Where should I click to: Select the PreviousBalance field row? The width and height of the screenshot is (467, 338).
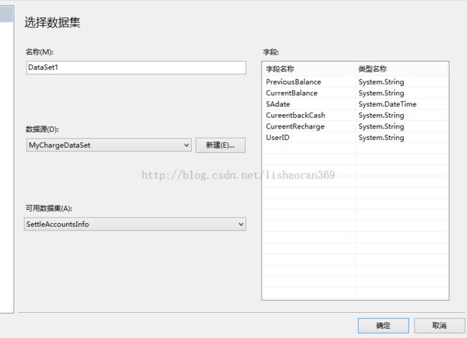[x=356, y=82]
